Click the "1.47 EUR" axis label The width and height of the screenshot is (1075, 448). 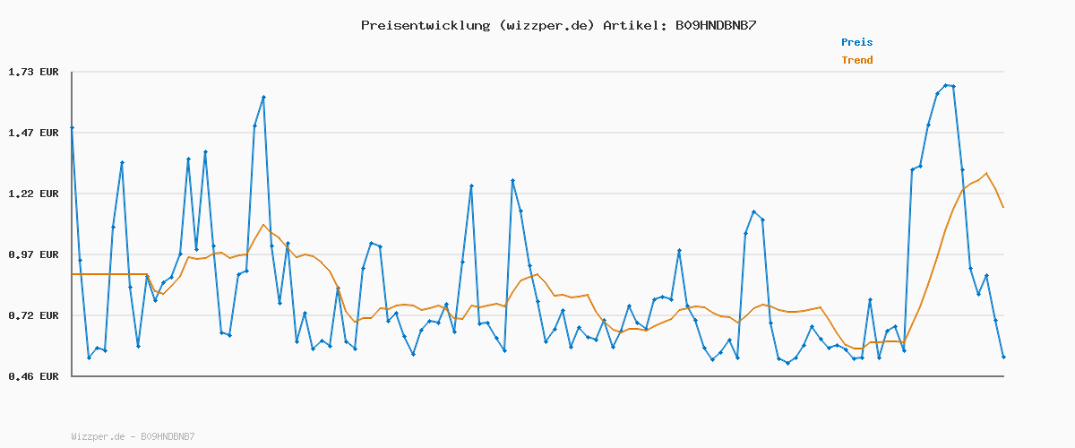[33, 133]
